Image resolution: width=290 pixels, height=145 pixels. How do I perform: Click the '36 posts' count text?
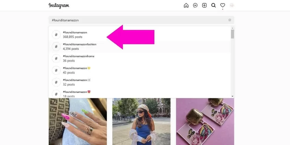[x=69, y=61]
